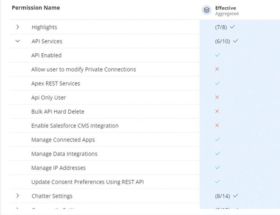Viewport: 280px width, 215px height.
Task: Expand the Highlights permission group
Action: (x=17, y=27)
